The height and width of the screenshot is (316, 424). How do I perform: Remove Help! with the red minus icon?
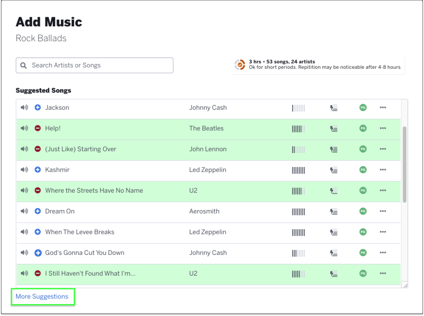(x=38, y=128)
